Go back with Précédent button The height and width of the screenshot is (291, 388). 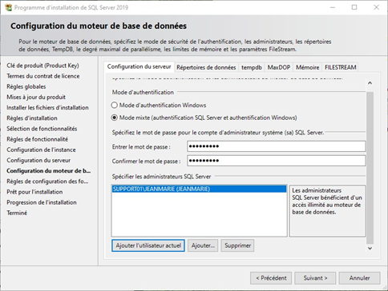pyautogui.click(x=271, y=278)
